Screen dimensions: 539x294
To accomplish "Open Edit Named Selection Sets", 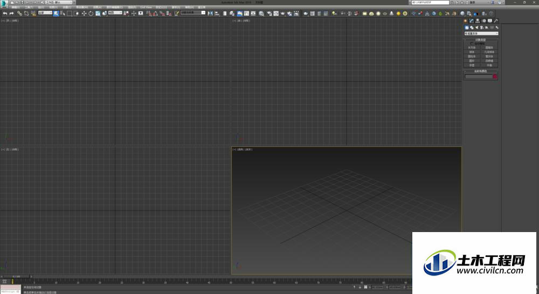I will [x=177, y=13].
